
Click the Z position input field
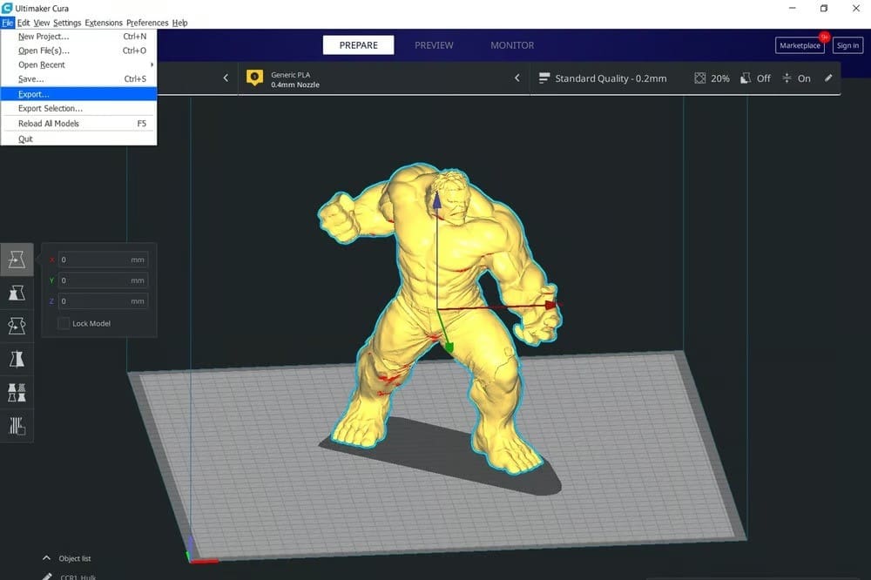point(103,301)
